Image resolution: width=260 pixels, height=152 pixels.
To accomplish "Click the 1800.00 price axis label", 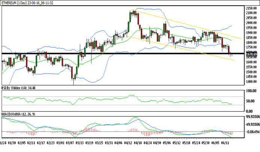I will [x=251, y=43].
